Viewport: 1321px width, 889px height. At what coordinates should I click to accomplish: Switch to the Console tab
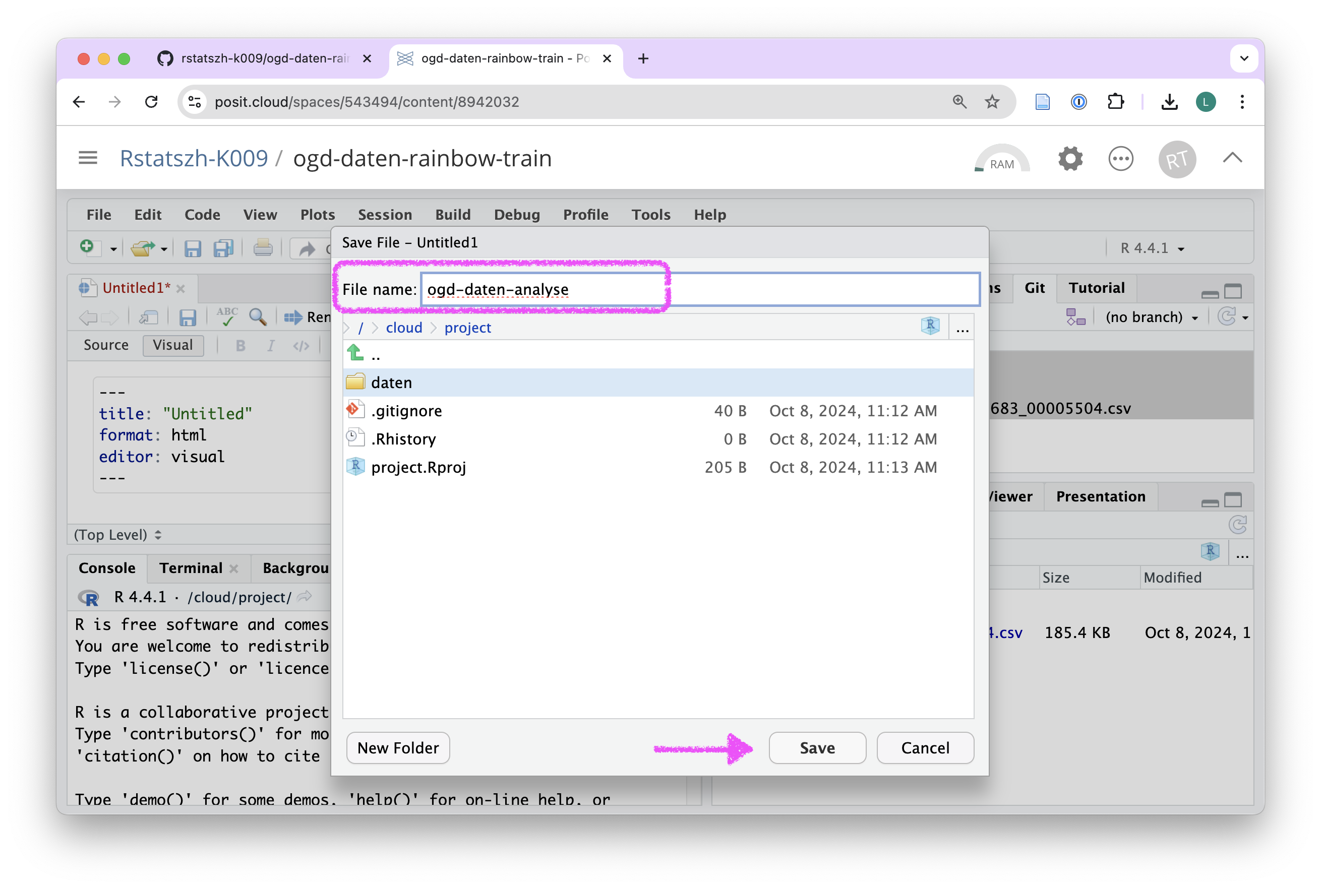coord(106,568)
